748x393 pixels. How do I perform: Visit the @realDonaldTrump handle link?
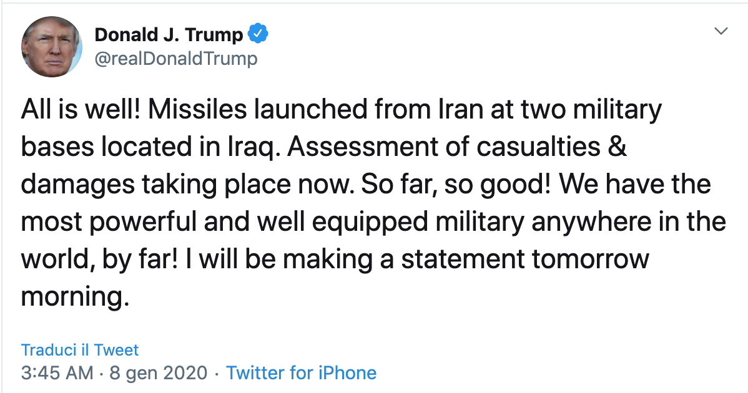point(175,59)
